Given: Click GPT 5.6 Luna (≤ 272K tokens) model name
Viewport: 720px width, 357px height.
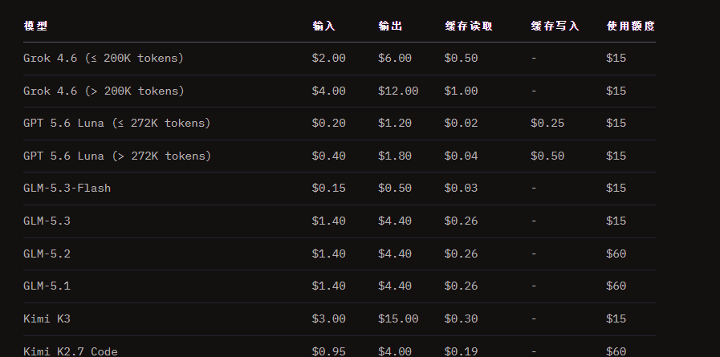Looking at the screenshot, I should (116, 123).
